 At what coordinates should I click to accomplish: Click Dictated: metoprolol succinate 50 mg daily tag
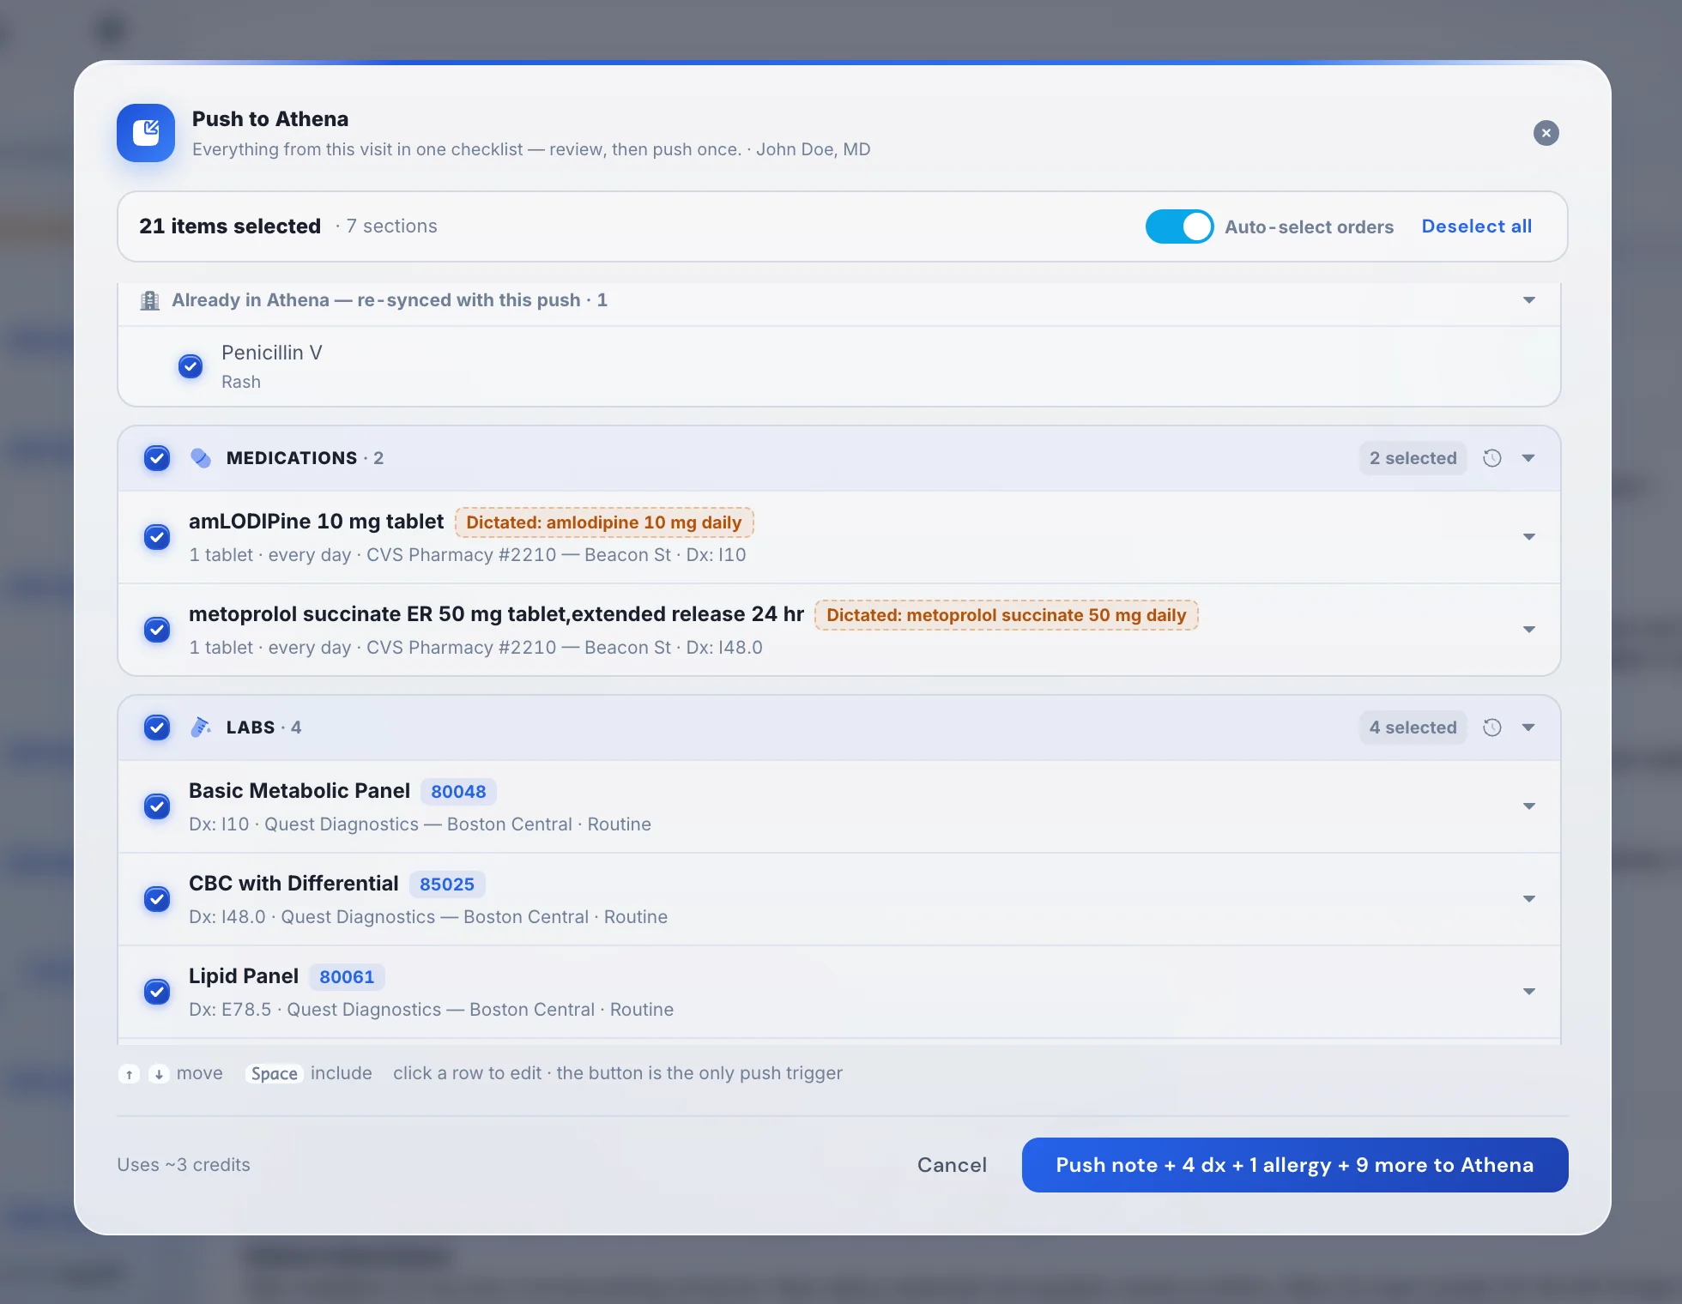(1006, 615)
